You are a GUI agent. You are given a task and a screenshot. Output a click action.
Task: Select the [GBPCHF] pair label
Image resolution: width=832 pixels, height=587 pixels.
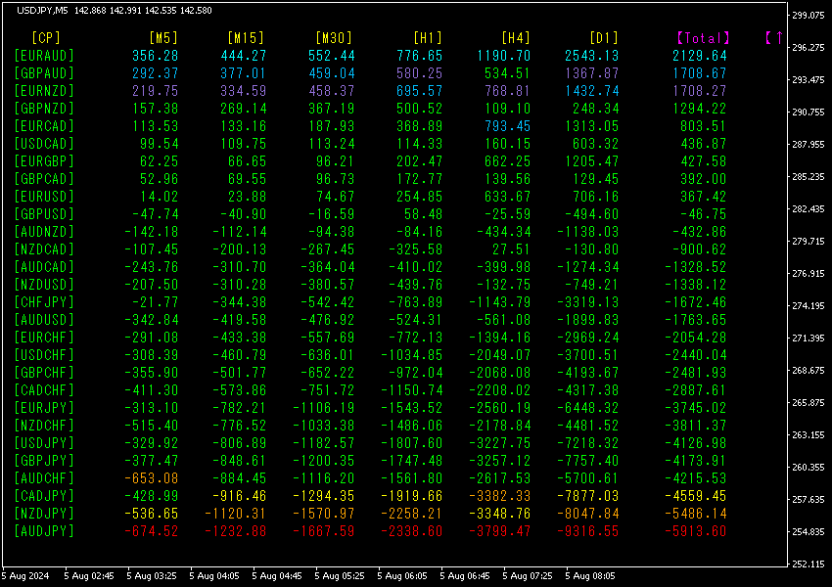pyautogui.click(x=44, y=372)
